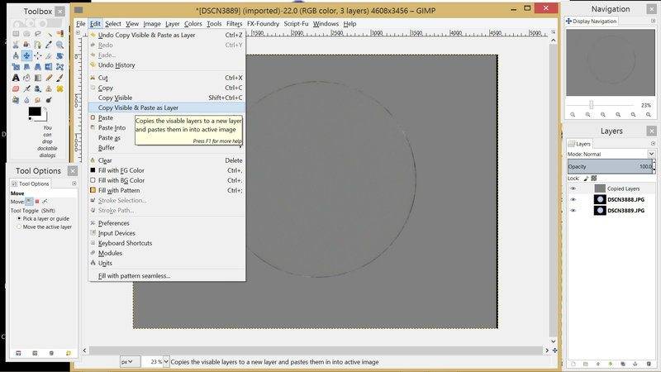Screen dimensions: 661x372
Task: Click the Cut icon in the Edit menu
Action: 92,78
